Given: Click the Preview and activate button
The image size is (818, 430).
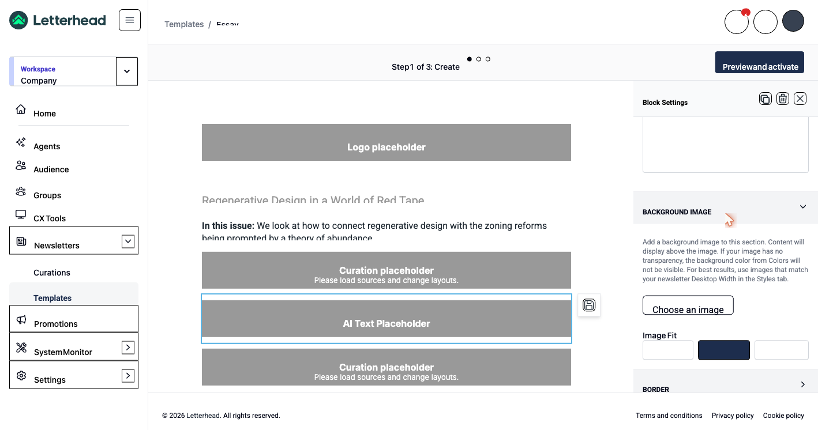Looking at the screenshot, I should pyautogui.click(x=760, y=62).
